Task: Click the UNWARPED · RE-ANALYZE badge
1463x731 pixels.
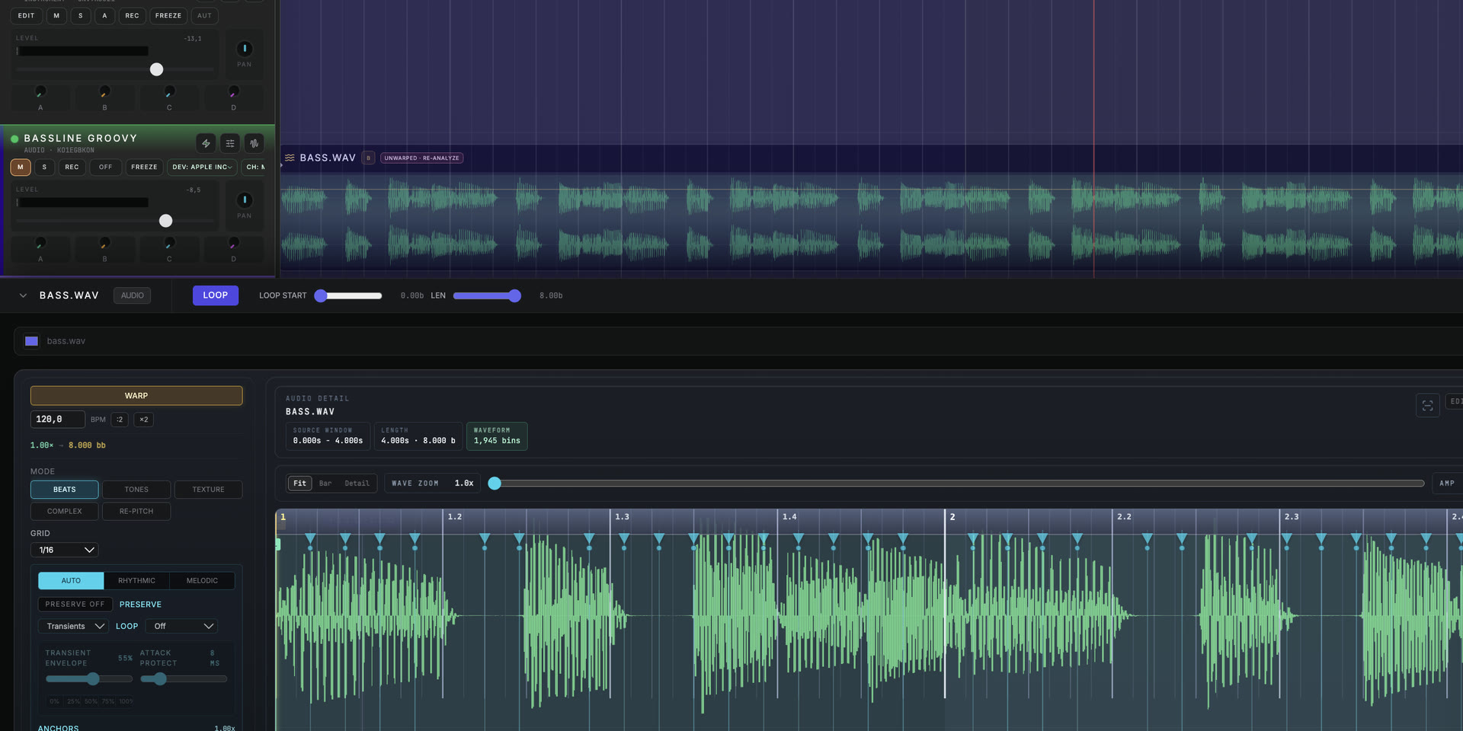Action: coord(422,158)
